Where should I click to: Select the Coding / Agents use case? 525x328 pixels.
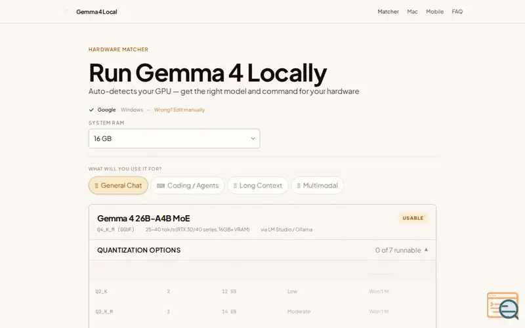pos(188,186)
